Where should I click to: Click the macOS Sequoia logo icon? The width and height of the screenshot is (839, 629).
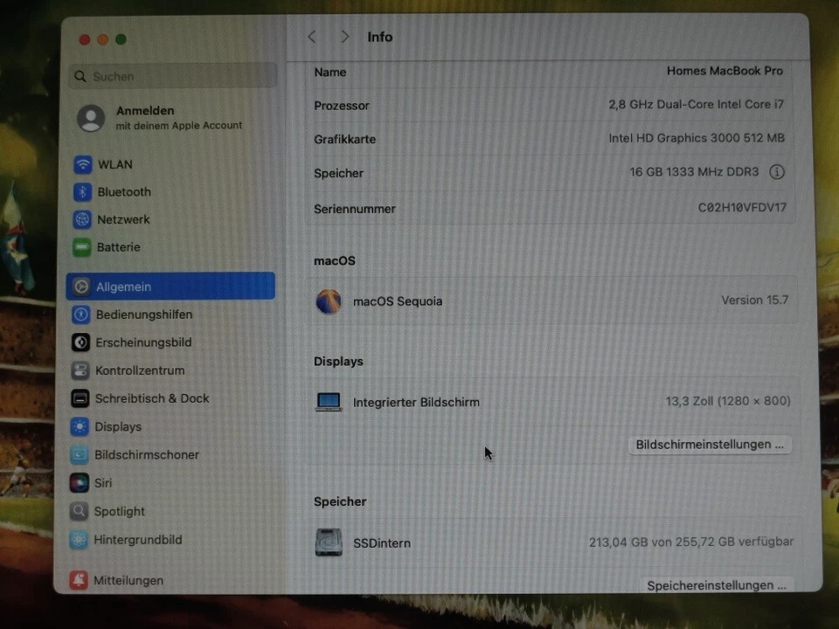pyautogui.click(x=329, y=301)
